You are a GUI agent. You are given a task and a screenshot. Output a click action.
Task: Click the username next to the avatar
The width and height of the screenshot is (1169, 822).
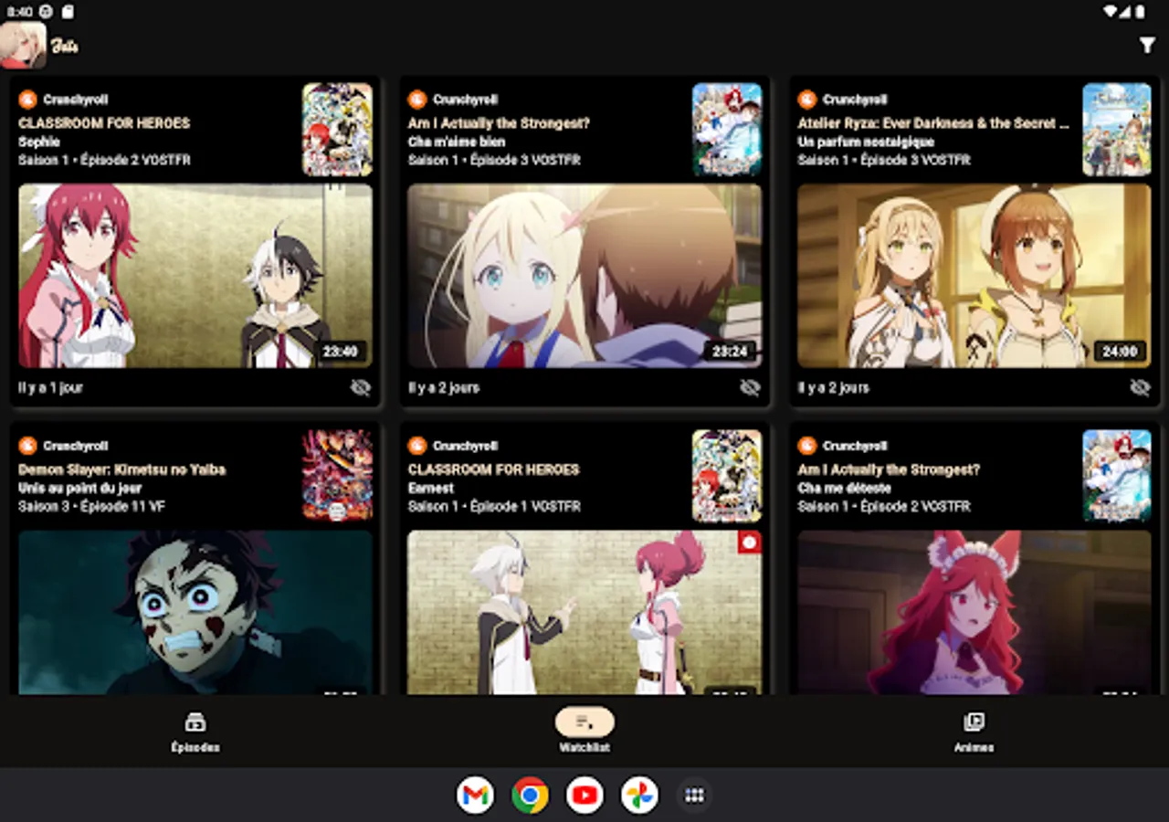(65, 46)
